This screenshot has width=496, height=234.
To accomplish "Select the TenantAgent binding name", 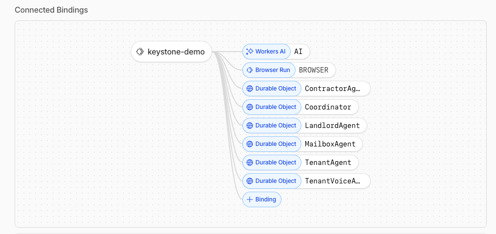I will point(328,162).
